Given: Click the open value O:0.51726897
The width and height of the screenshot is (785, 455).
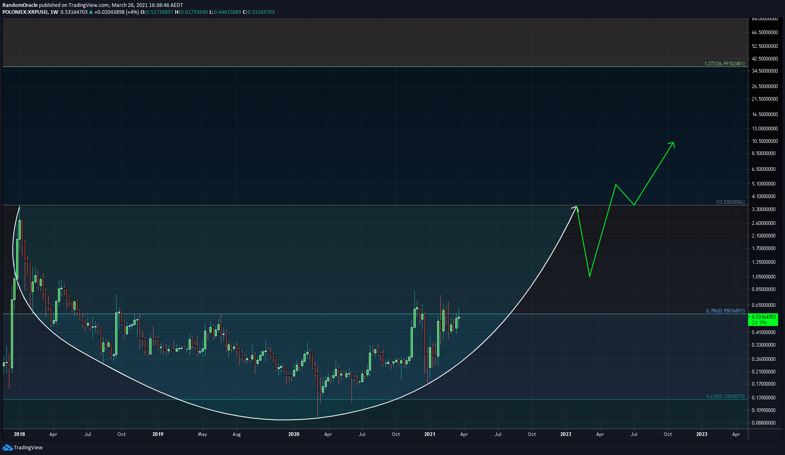Looking at the screenshot, I should pos(157,12).
